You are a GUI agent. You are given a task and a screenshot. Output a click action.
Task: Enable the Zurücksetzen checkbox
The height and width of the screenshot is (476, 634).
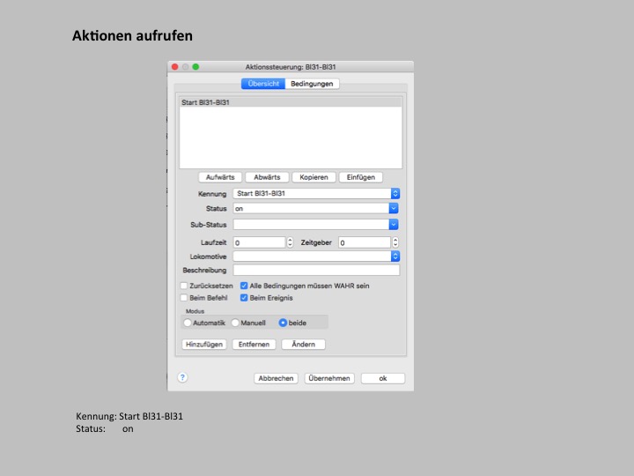(x=184, y=286)
